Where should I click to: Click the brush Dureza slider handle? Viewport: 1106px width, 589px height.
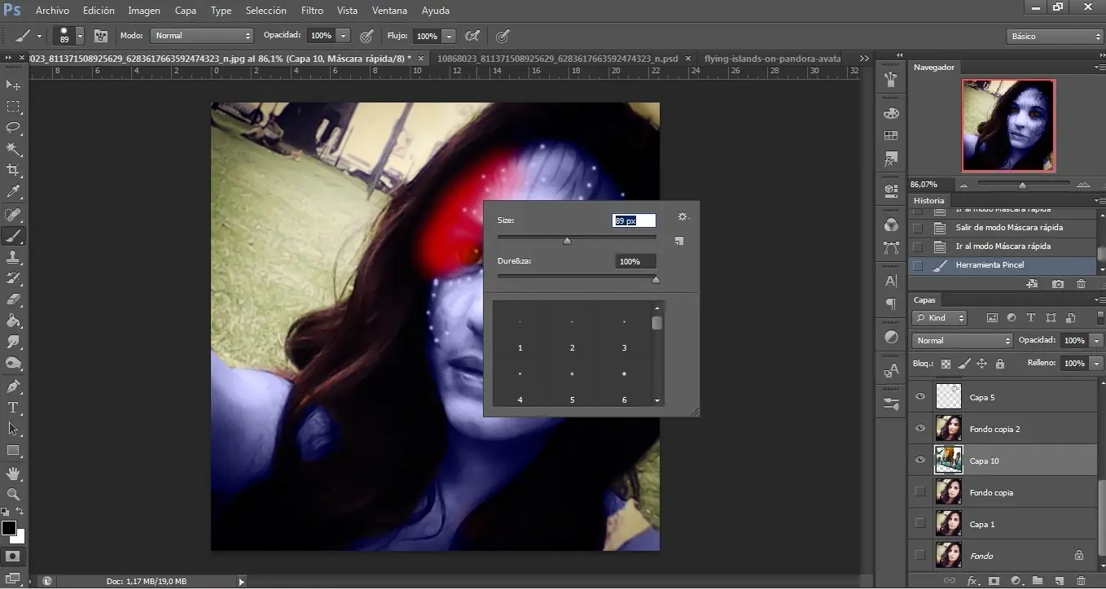[x=656, y=280]
